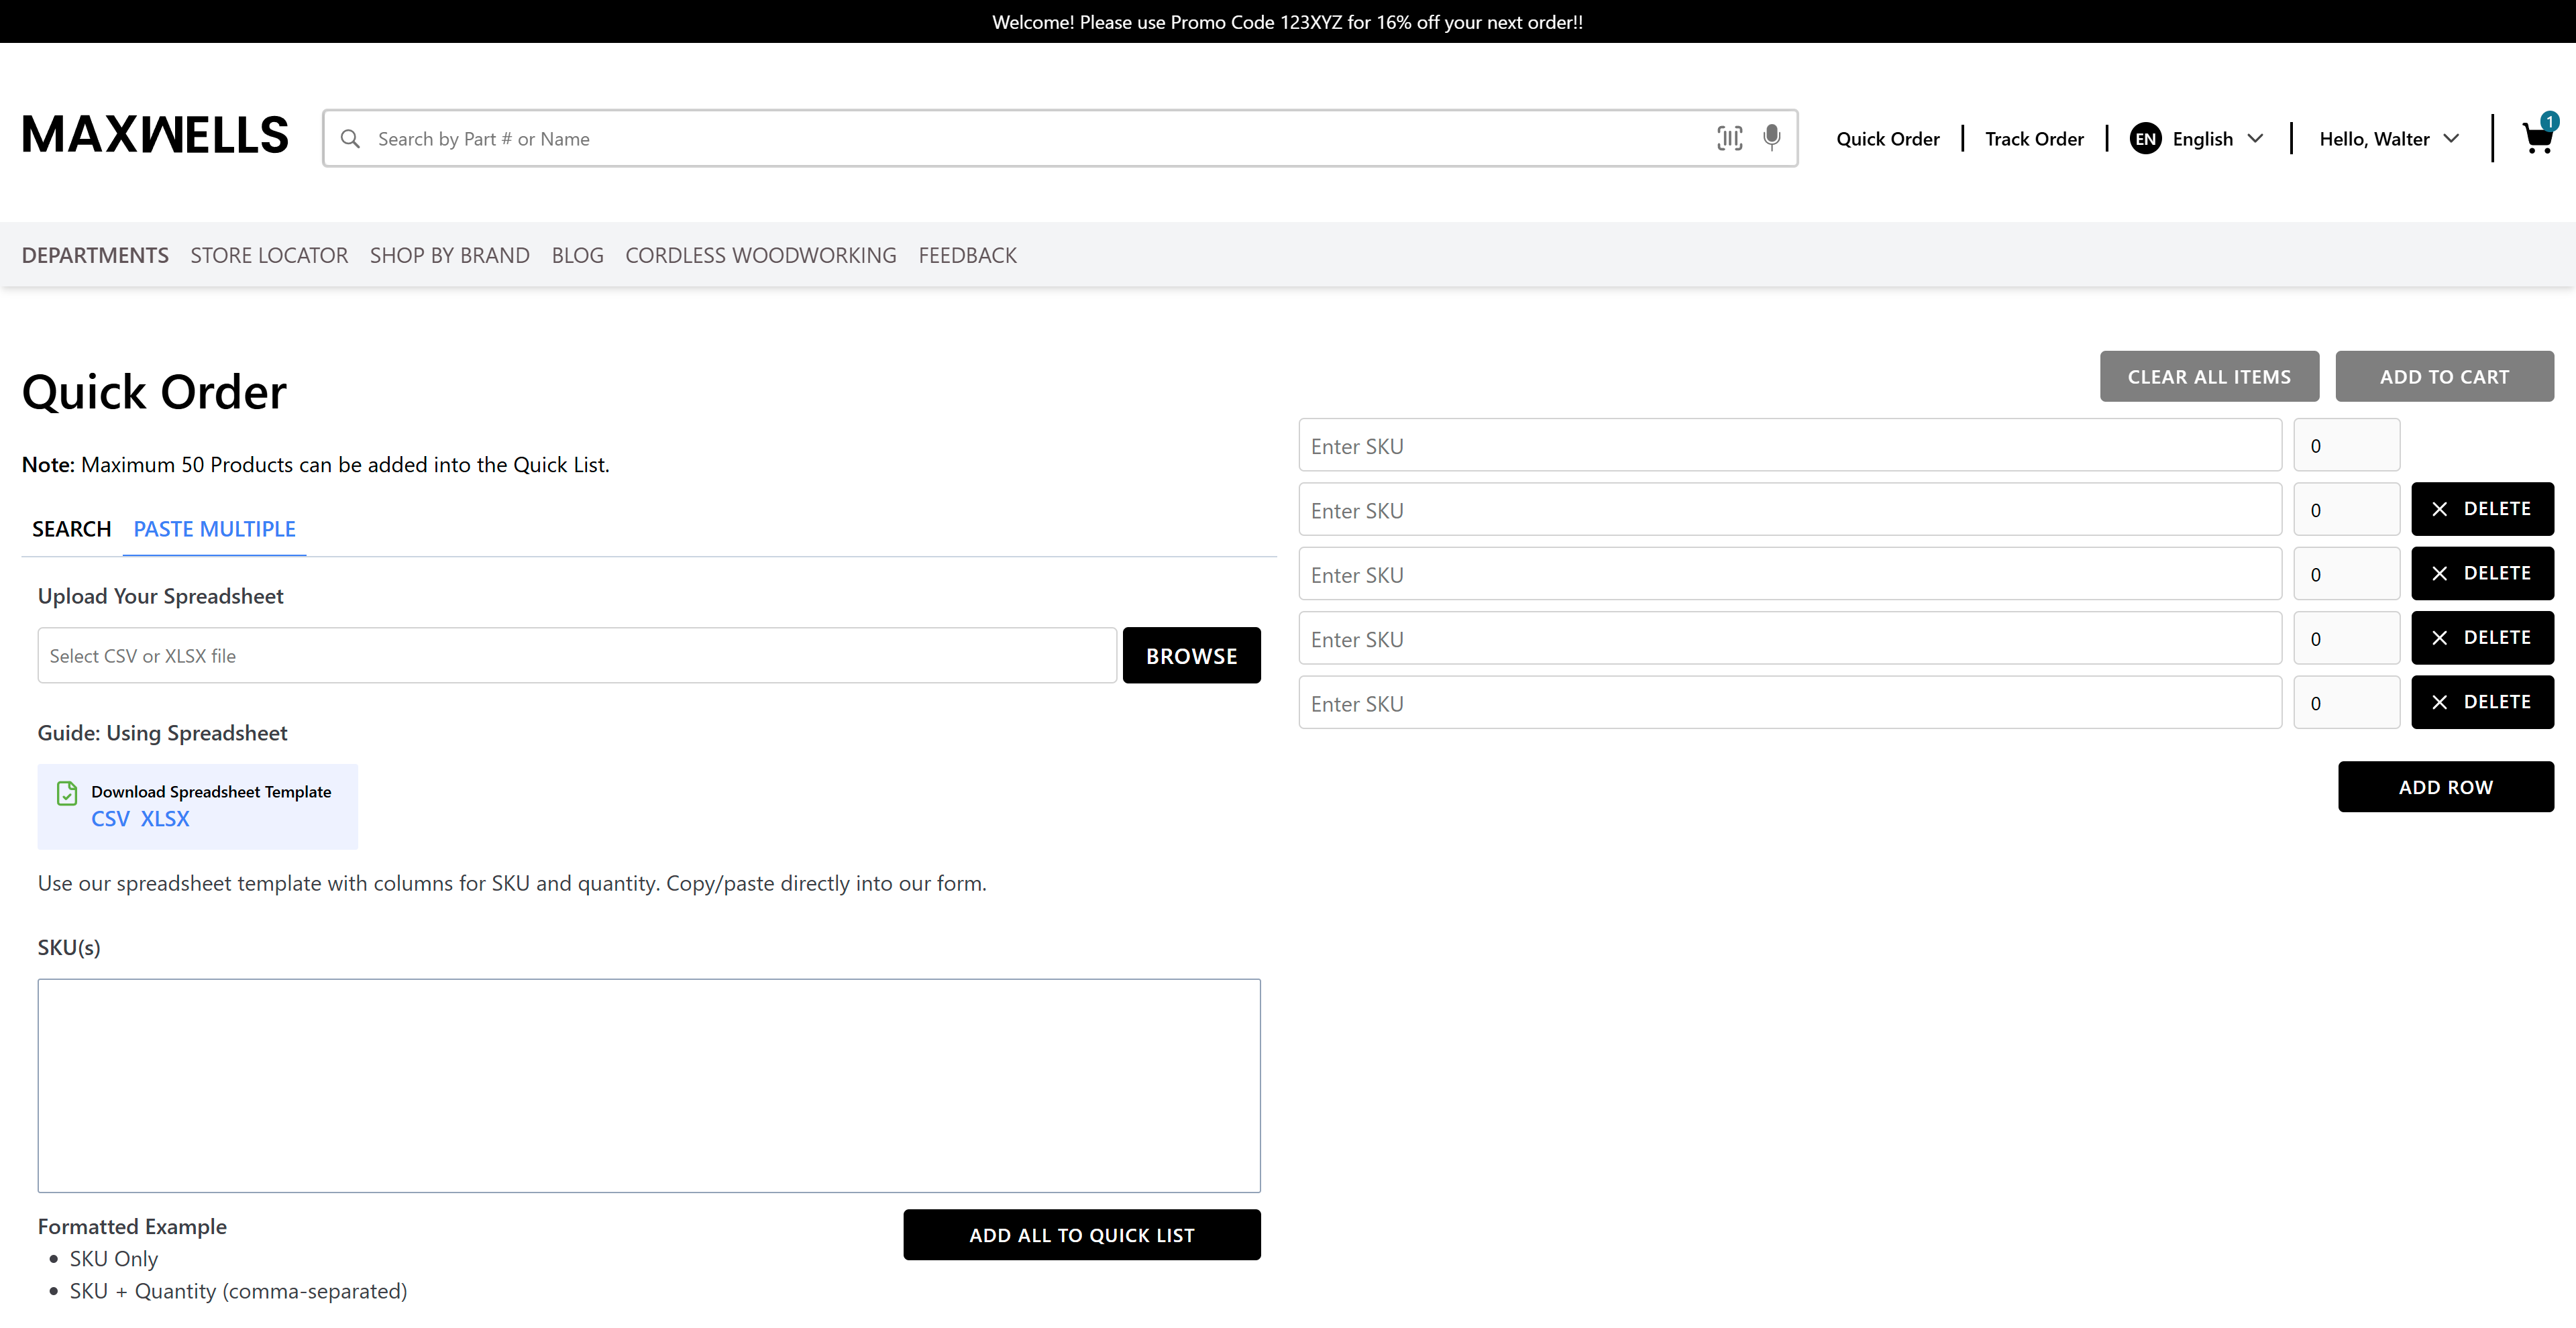Switch to the SEARCH tab
2576x1328 pixels.
71,529
